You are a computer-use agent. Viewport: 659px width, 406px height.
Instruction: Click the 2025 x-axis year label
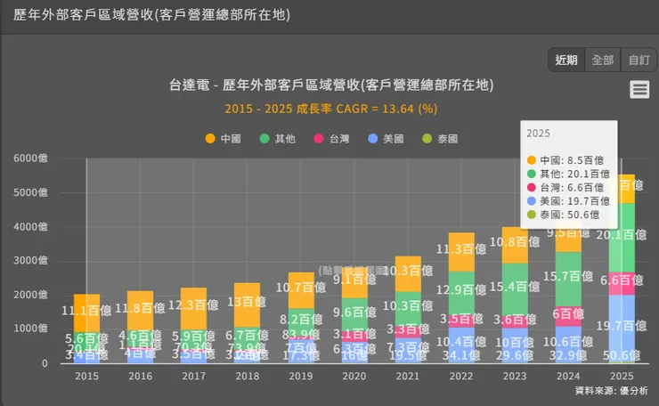point(622,376)
